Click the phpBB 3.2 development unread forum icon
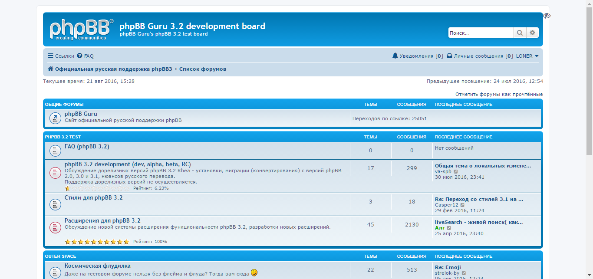The image size is (593, 279). pyautogui.click(x=55, y=173)
